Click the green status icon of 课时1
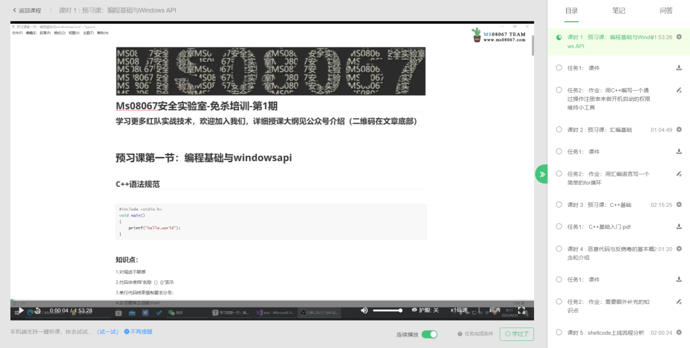690x348 pixels. click(559, 38)
